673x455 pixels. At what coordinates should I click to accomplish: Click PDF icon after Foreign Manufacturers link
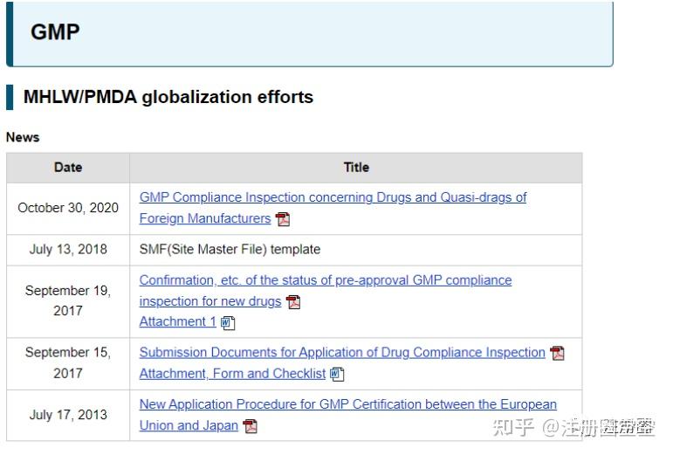tap(283, 219)
